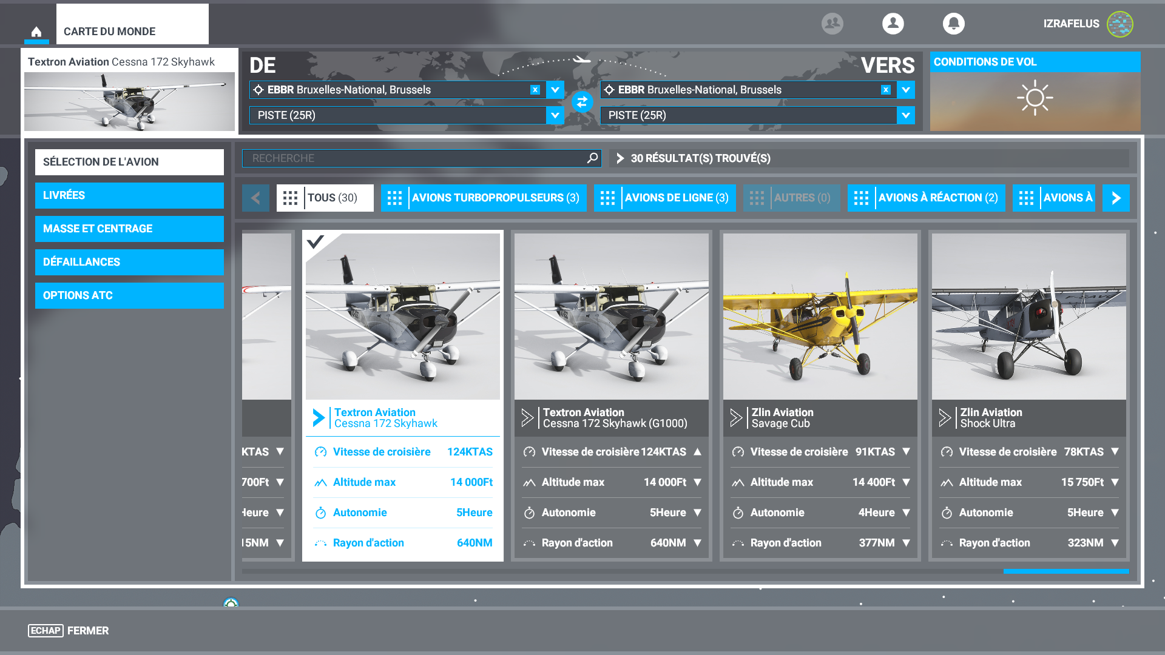
Task: Open Sélection de l'avion section
Action: coord(129,162)
